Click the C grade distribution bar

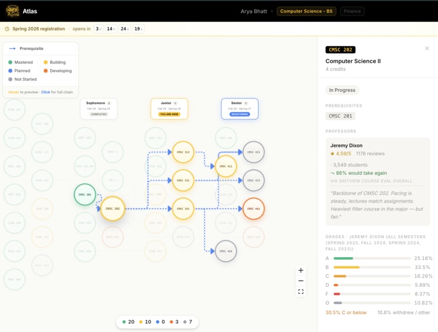tap(372, 276)
